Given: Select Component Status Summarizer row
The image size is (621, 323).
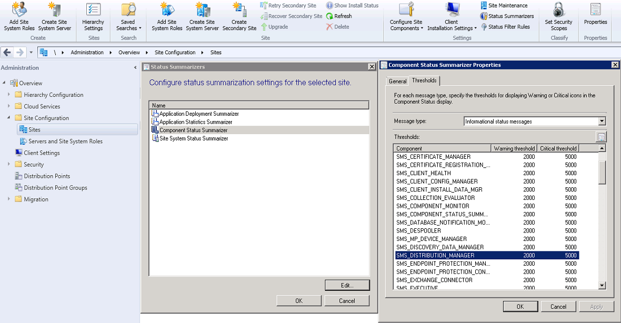Looking at the screenshot, I should [x=259, y=130].
